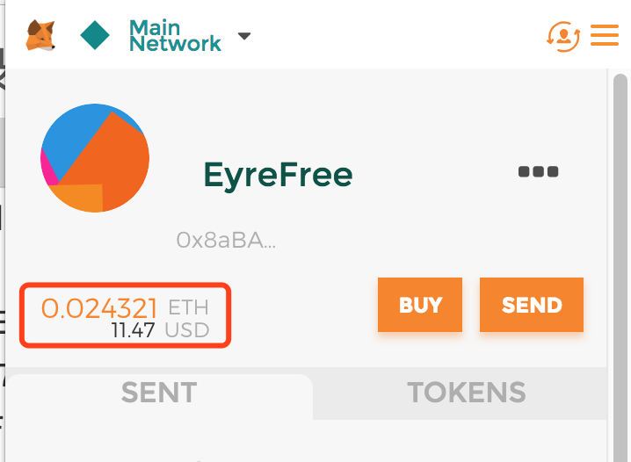This screenshot has height=462, width=631.
Task: Click the vertical scrollbar thumb
Action: coord(620,268)
